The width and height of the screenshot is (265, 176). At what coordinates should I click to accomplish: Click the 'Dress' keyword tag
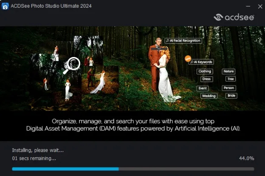pyautogui.click(x=206, y=79)
